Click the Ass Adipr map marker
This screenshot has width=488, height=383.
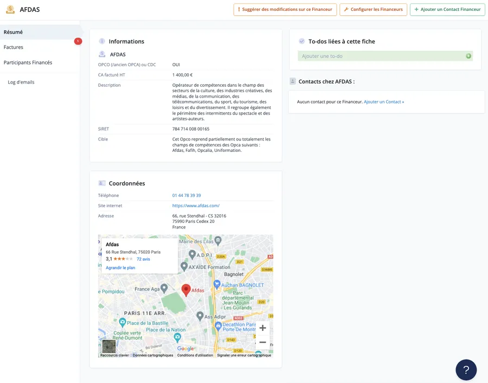click(200, 316)
